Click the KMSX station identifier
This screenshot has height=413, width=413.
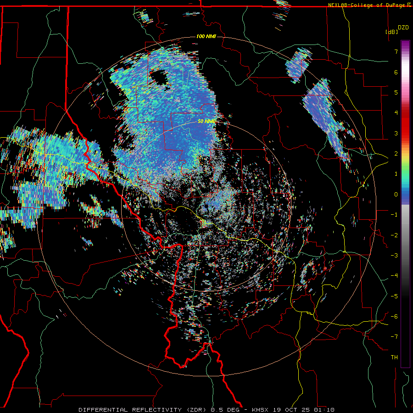[261, 410]
